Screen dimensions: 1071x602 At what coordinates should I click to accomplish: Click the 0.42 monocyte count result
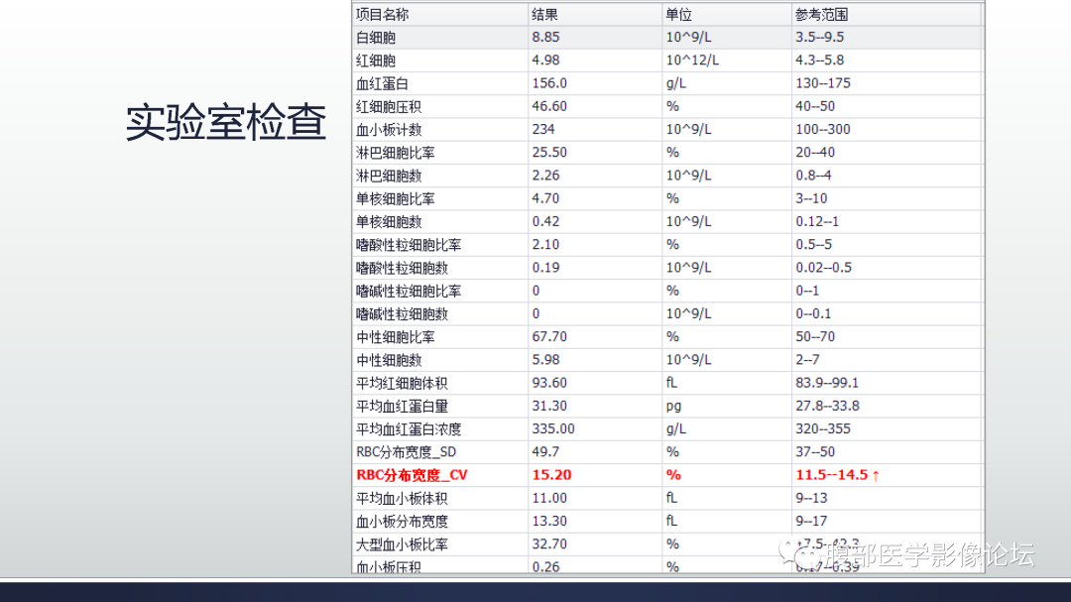tap(545, 221)
